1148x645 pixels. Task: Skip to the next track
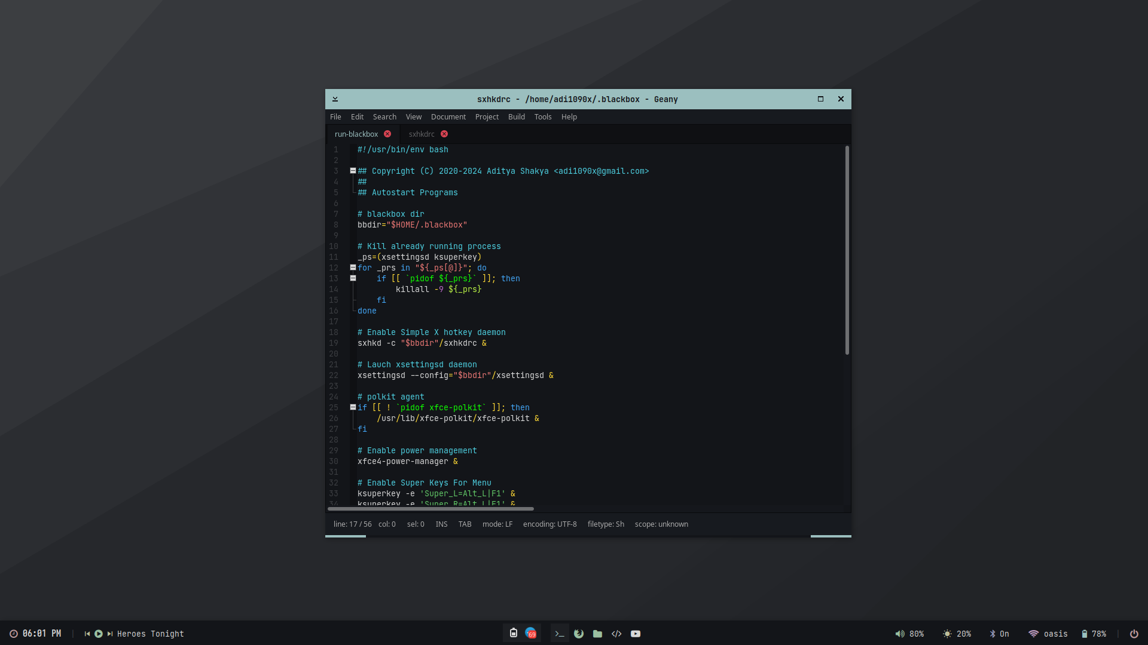[x=110, y=634]
